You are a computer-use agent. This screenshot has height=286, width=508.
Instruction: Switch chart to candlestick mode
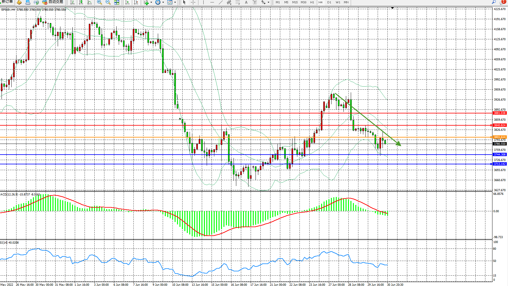pyautogui.click(x=81, y=2)
